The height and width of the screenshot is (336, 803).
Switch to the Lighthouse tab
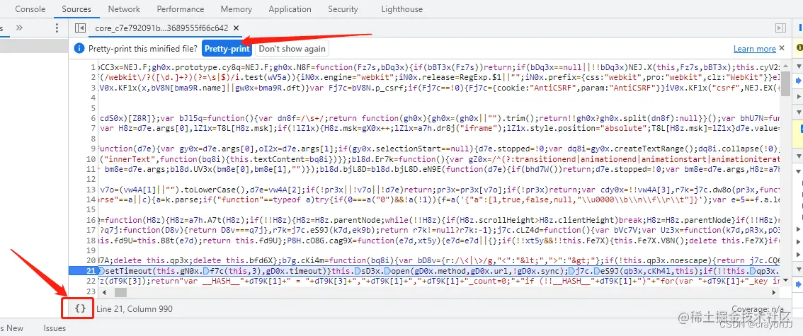(402, 9)
